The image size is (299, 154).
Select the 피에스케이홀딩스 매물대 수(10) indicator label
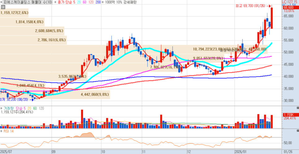tap(28, 2)
